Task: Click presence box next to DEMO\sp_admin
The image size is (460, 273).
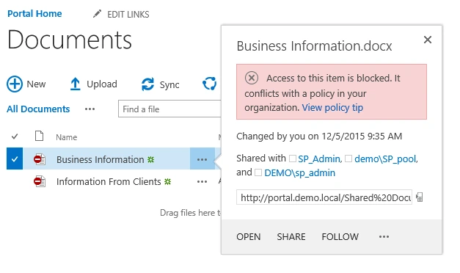Action: [x=258, y=172]
